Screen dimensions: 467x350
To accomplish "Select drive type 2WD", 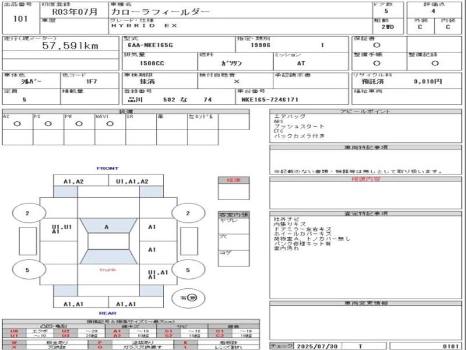I will (x=388, y=27).
